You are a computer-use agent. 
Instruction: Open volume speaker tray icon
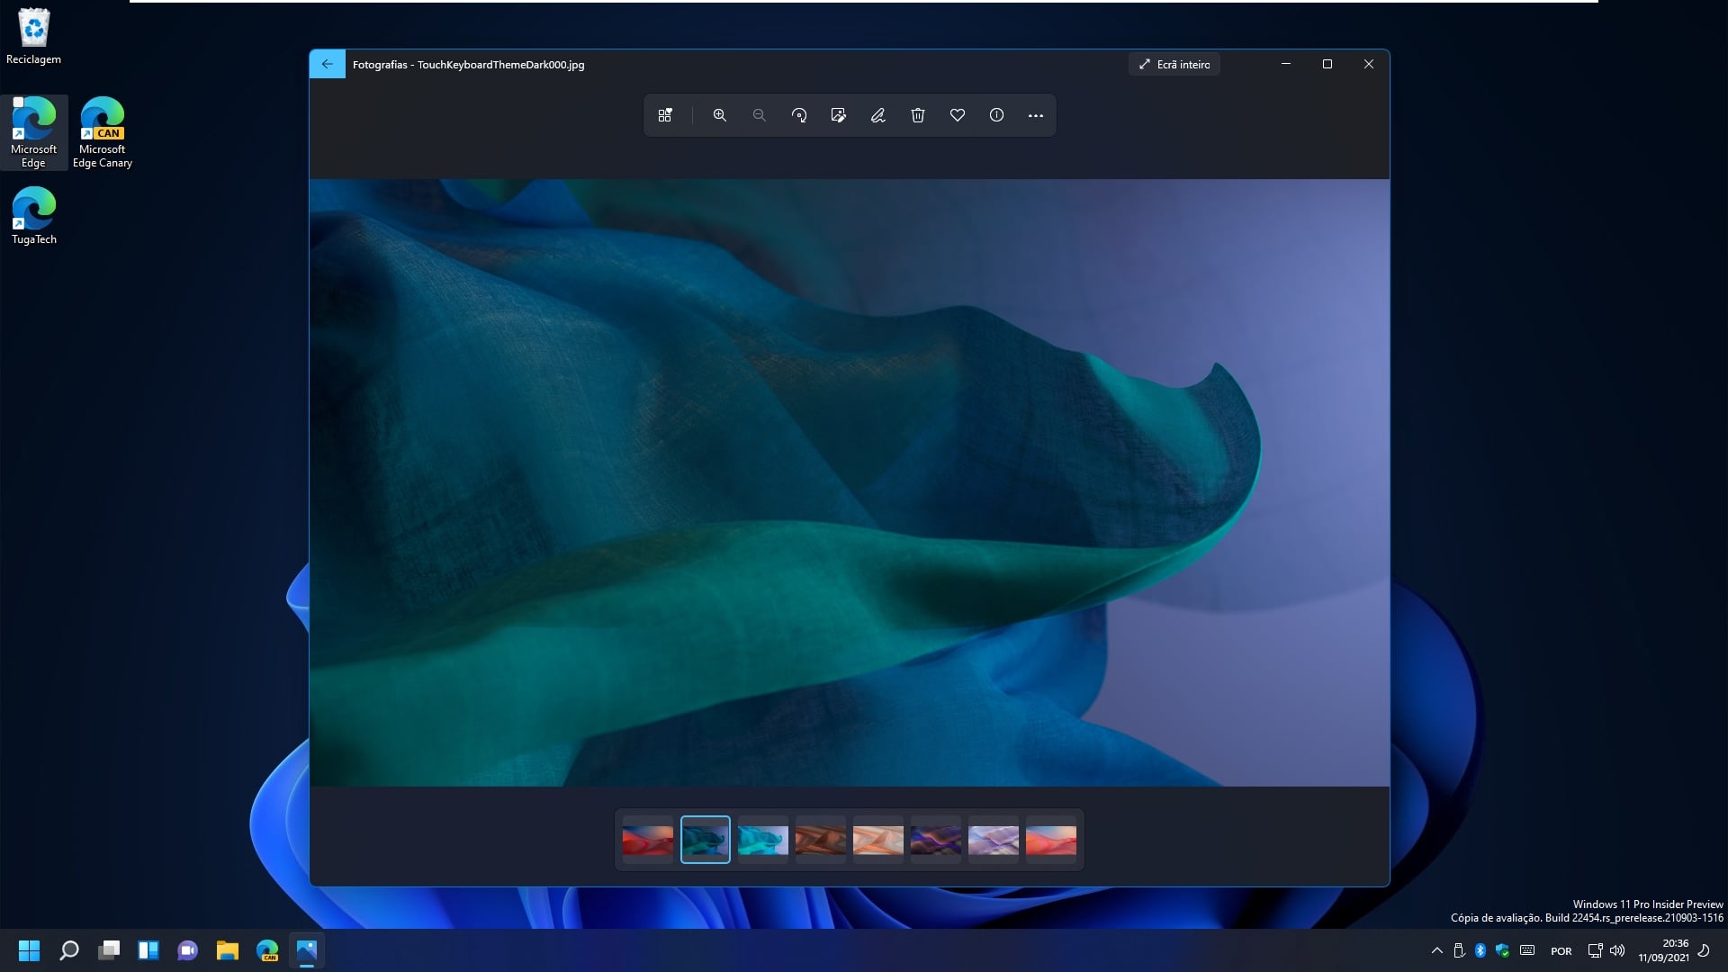(1617, 950)
